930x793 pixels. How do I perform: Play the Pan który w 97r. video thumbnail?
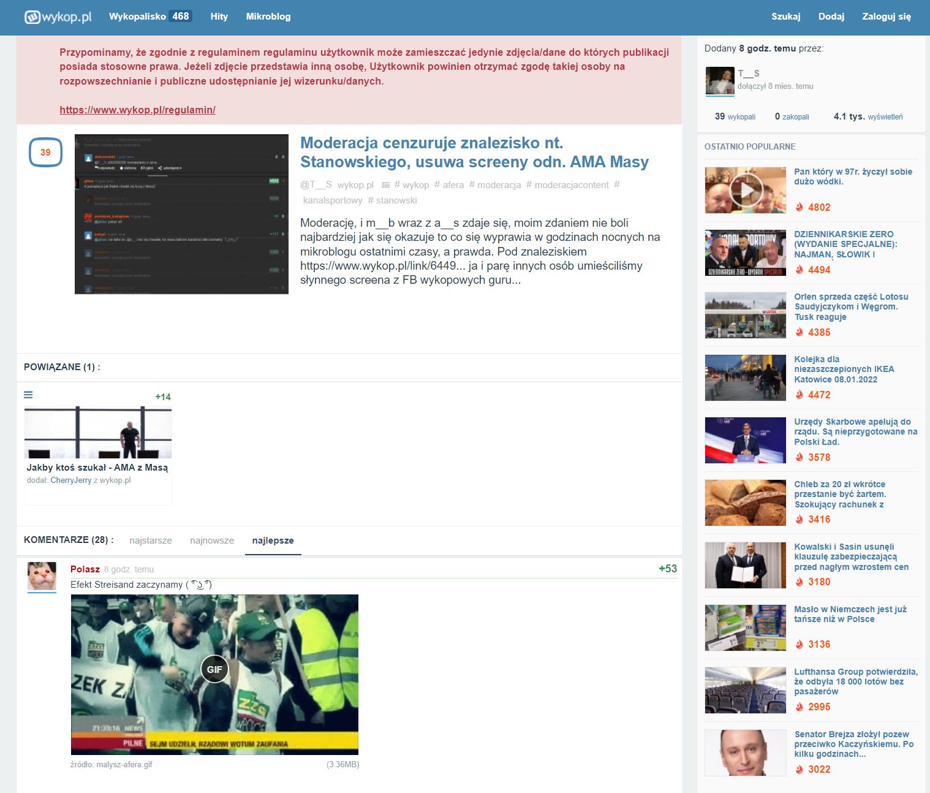746,191
